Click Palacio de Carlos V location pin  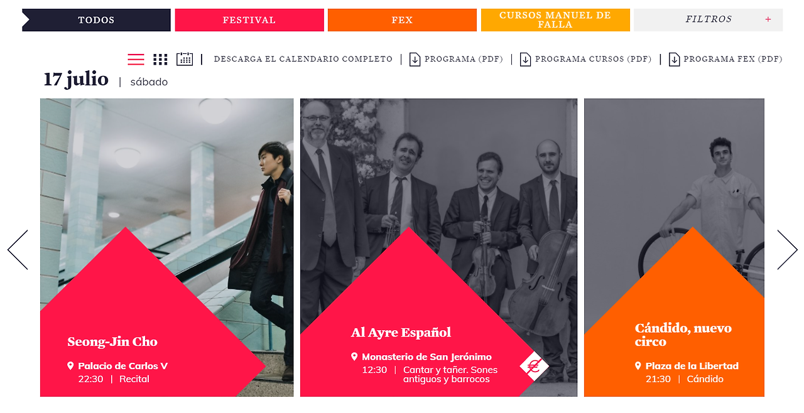pyautogui.click(x=70, y=365)
